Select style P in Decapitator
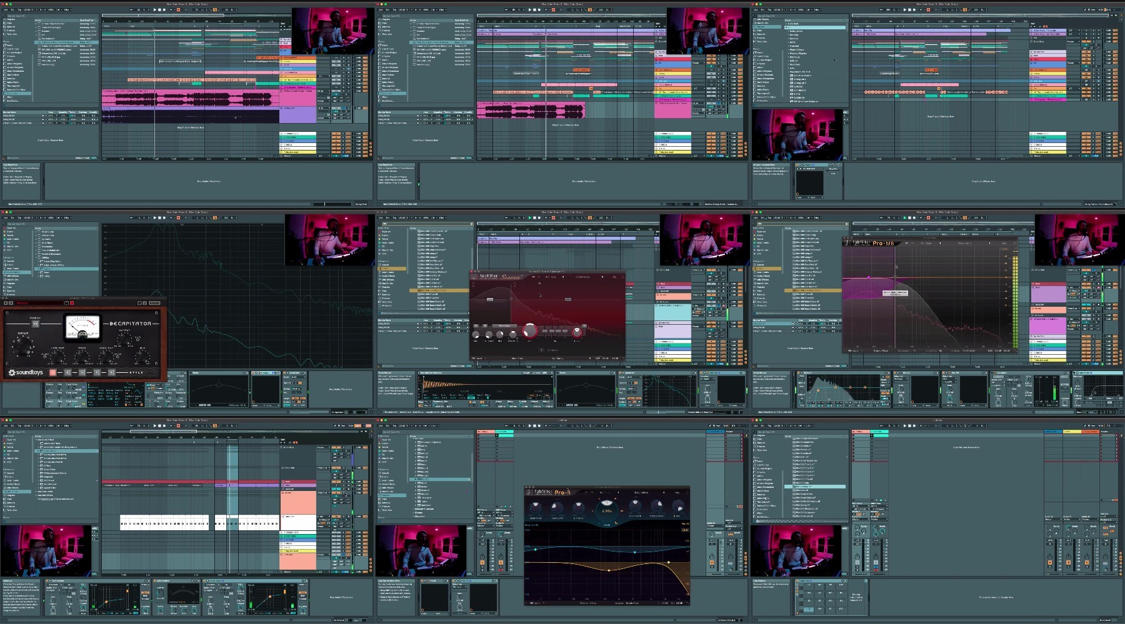1125x624 pixels. [x=111, y=372]
